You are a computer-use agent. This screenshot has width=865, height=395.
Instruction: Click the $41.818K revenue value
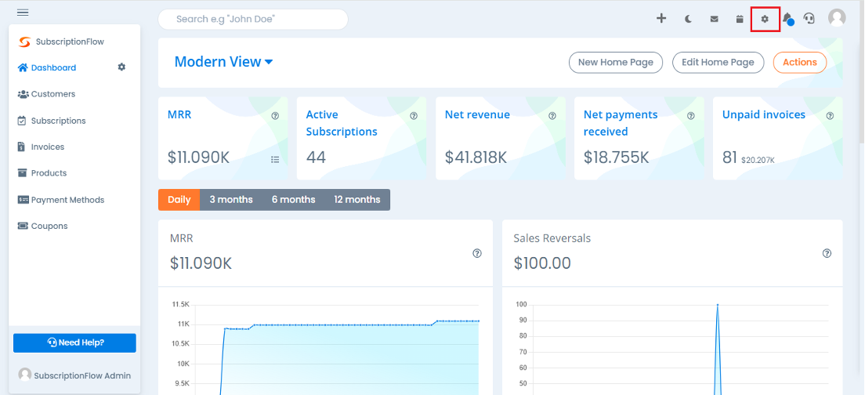476,158
